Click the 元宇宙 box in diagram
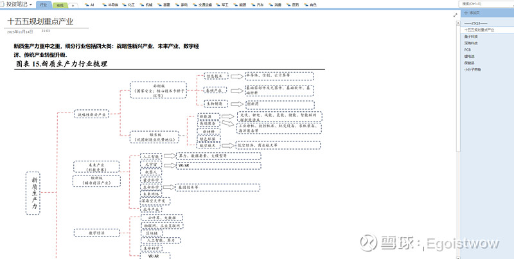Image resolution: width=514 pixels, height=259 pixels. pyautogui.click(x=151, y=165)
